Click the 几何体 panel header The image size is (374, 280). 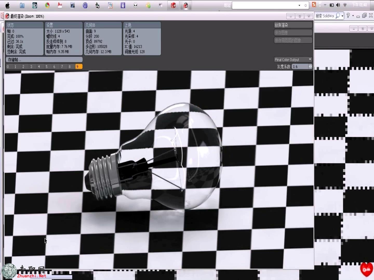[103, 25]
